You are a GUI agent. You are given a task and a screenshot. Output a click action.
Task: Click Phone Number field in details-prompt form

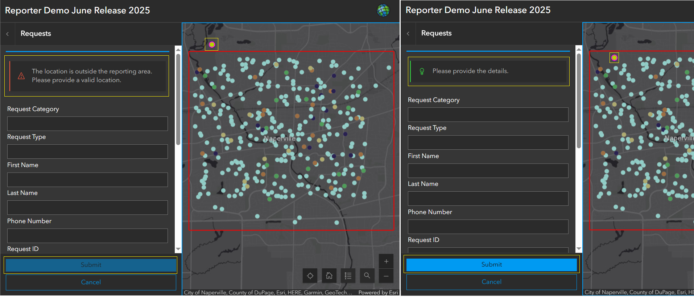[488, 227]
